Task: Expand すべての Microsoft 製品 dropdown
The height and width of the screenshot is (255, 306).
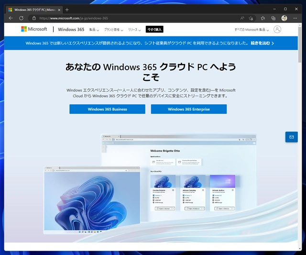Action: click(x=252, y=30)
